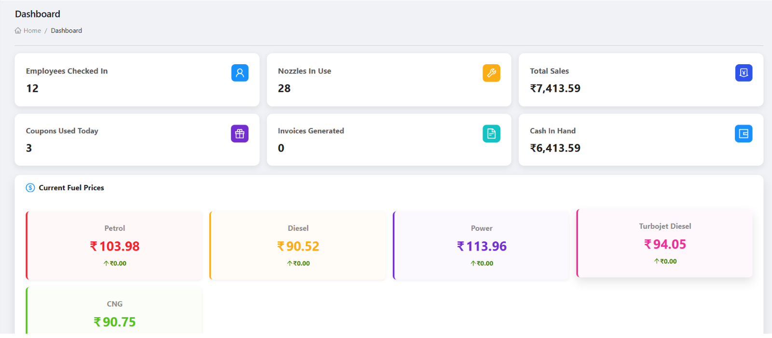772x338 pixels.
Task: Click the Employees Checked In label
Action: click(67, 71)
